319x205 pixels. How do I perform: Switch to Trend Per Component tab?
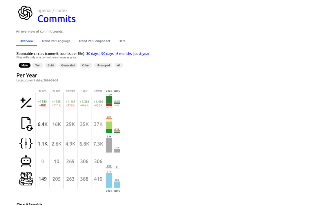click(x=95, y=41)
